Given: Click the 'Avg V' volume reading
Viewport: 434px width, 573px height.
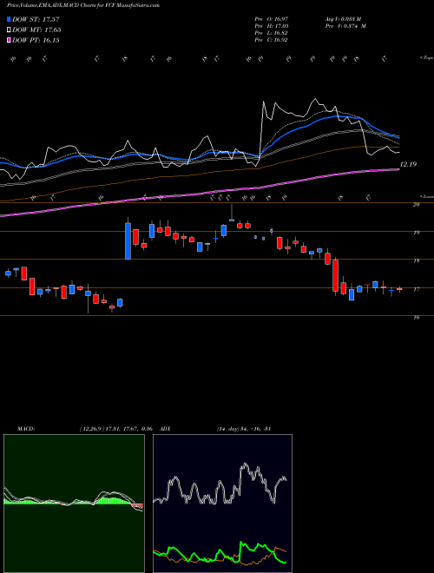Looking at the screenshot, I should pyautogui.click(x=343, y=19).
